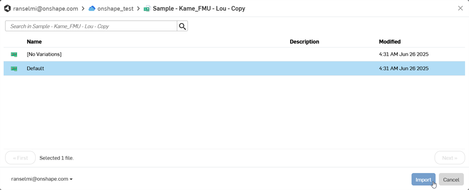Sort the list by Name column

[x=34, y=42]
